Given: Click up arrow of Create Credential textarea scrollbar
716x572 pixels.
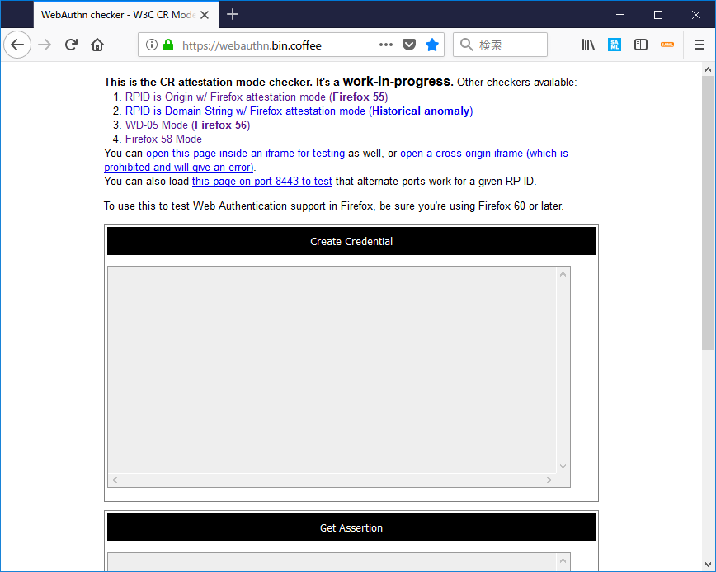Looking at the screenshot, I should pos(563,274).
